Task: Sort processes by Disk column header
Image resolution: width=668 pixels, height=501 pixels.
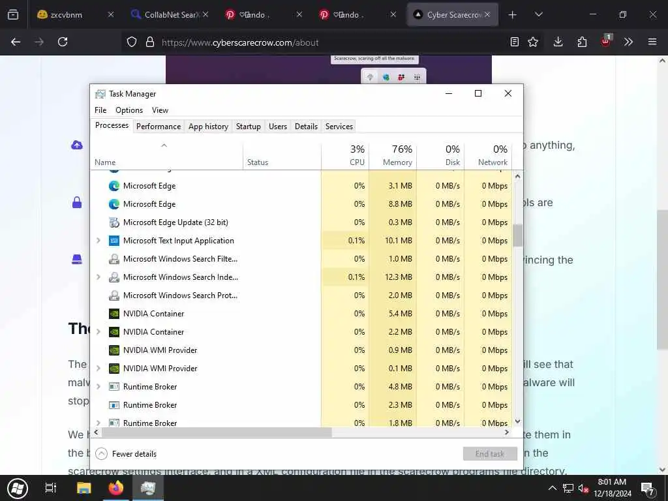Action: tap(440, 155)
